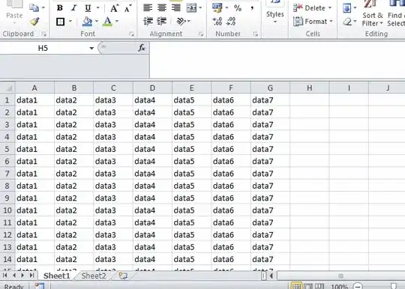This screenshot has width=405, height=289.
Task: Click the Increase Indent icon
Action: pos(162,22)
